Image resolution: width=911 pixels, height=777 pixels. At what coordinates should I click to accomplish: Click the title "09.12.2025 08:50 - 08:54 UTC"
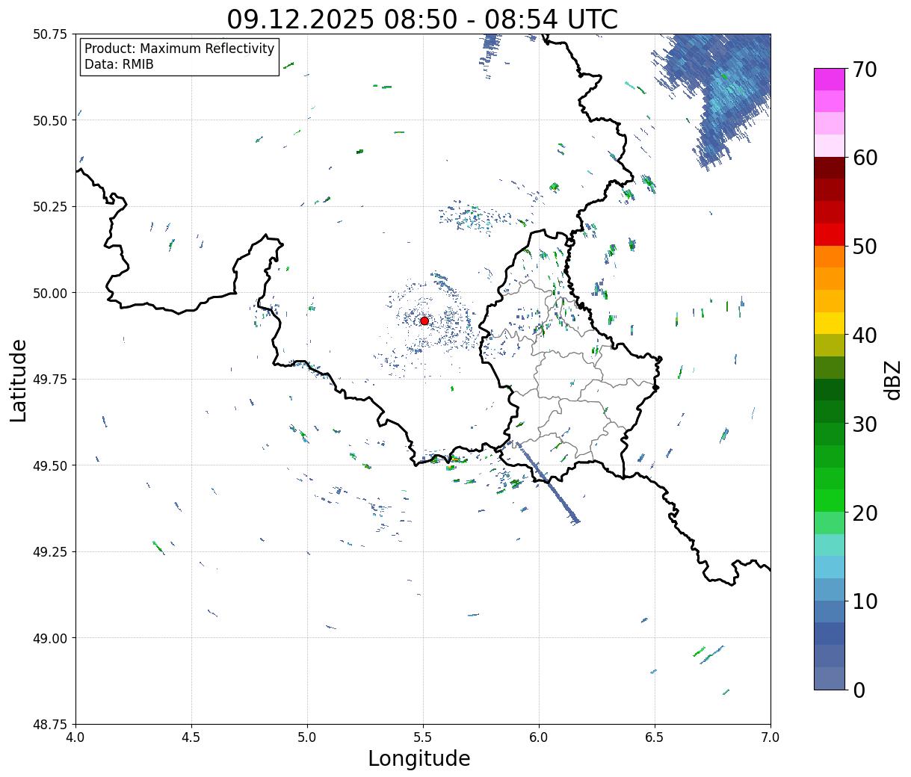coord(422,19)
